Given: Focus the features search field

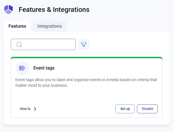Looking at the screenshot, I should 43,44.
